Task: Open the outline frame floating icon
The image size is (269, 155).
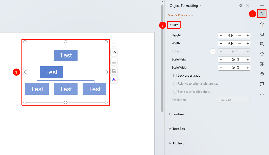Action: [114, 71]
